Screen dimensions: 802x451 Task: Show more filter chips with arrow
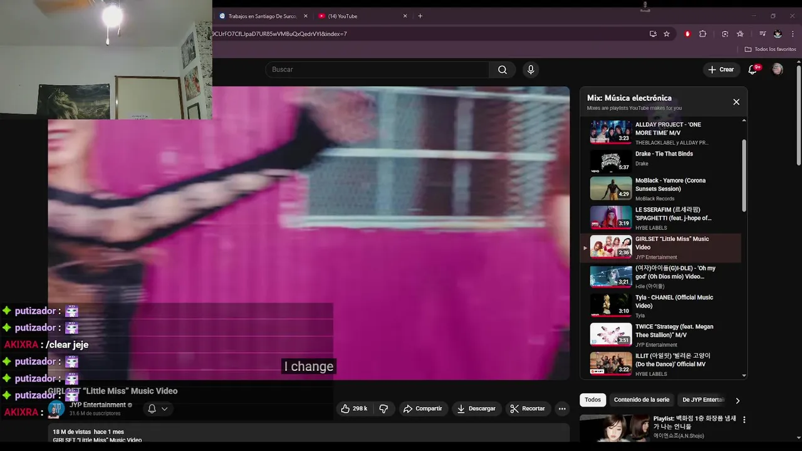tap(737, 400)
